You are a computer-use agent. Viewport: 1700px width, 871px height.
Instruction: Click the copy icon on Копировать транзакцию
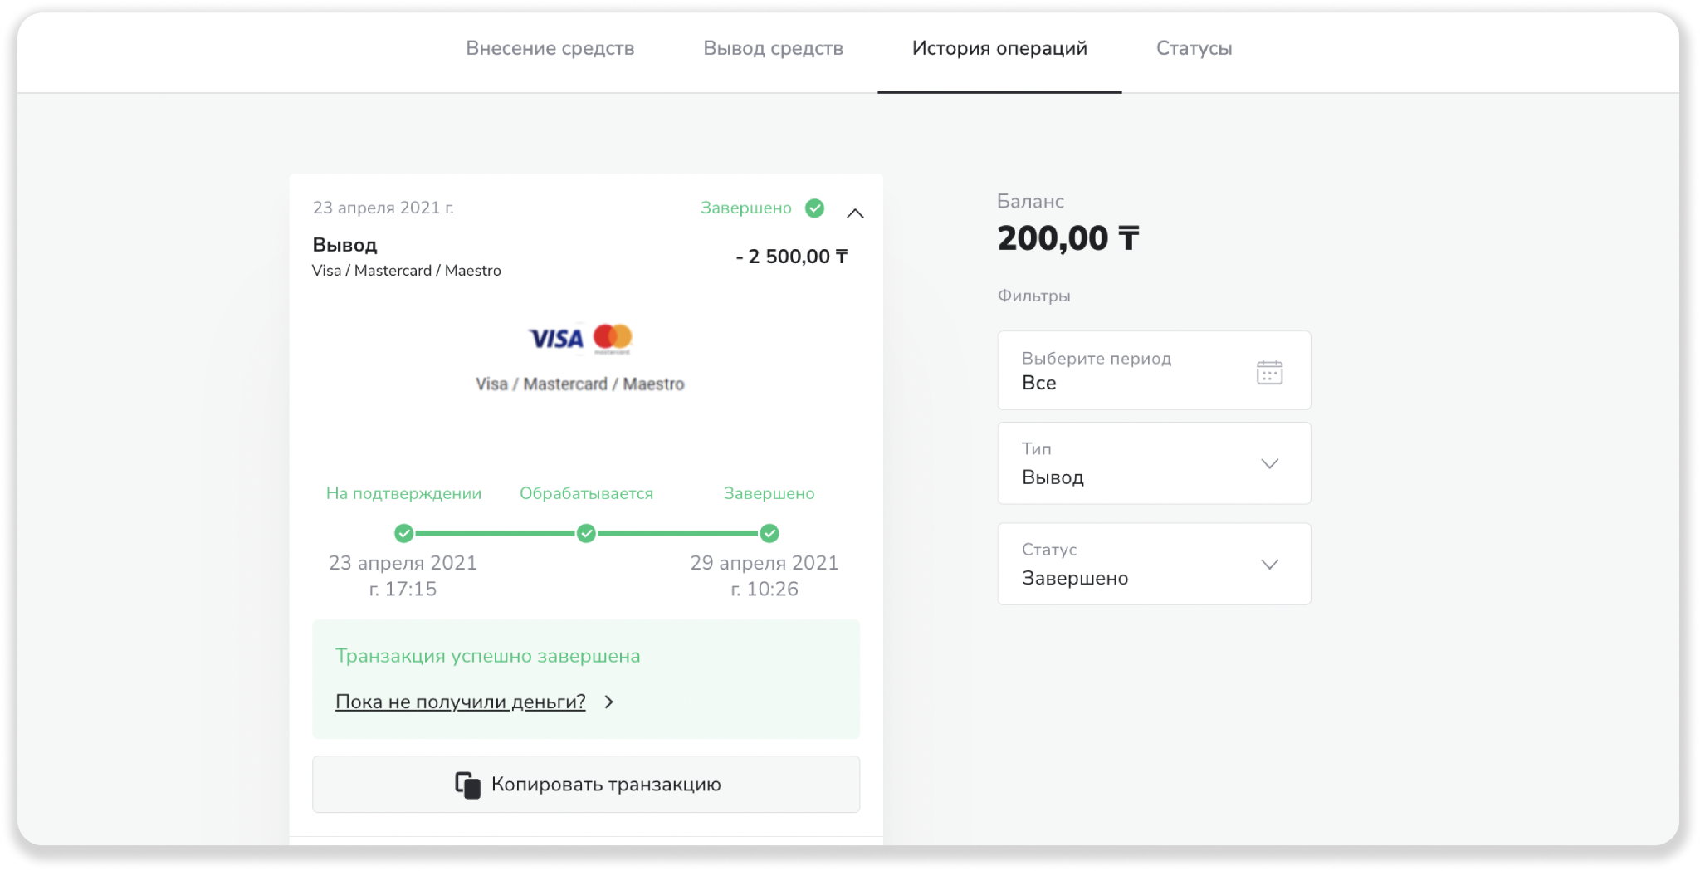point(467,785)
